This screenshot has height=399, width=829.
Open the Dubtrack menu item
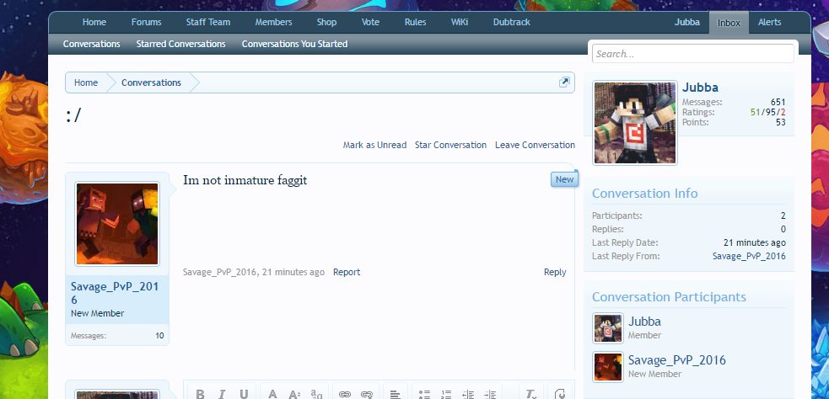pos(511,22)
